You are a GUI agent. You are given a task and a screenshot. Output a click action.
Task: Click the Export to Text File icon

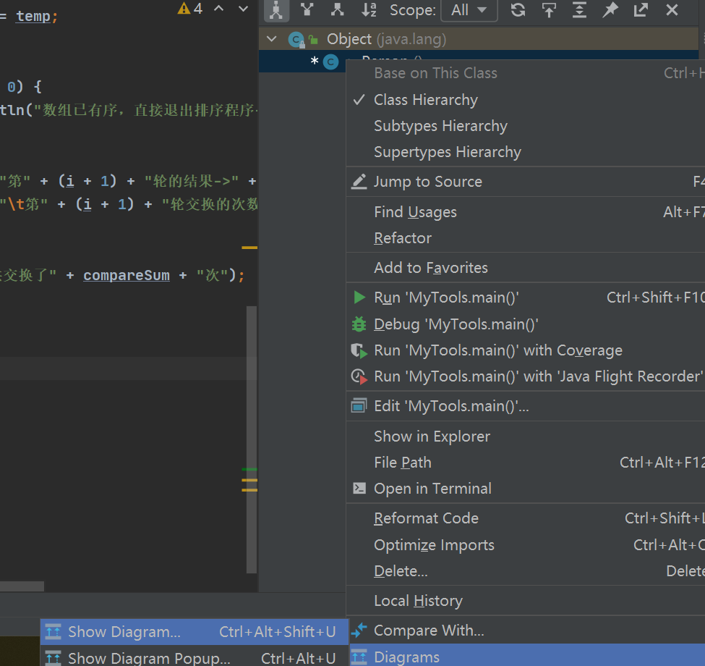tap(641, 10)
